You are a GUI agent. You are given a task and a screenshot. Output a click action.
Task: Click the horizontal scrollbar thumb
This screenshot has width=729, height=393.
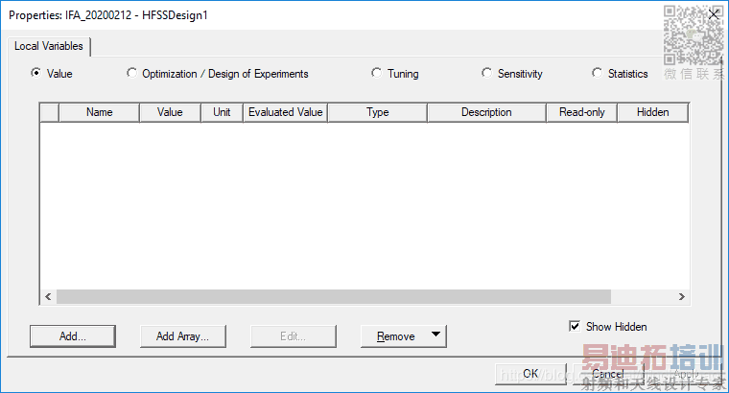tap(334, 296)
